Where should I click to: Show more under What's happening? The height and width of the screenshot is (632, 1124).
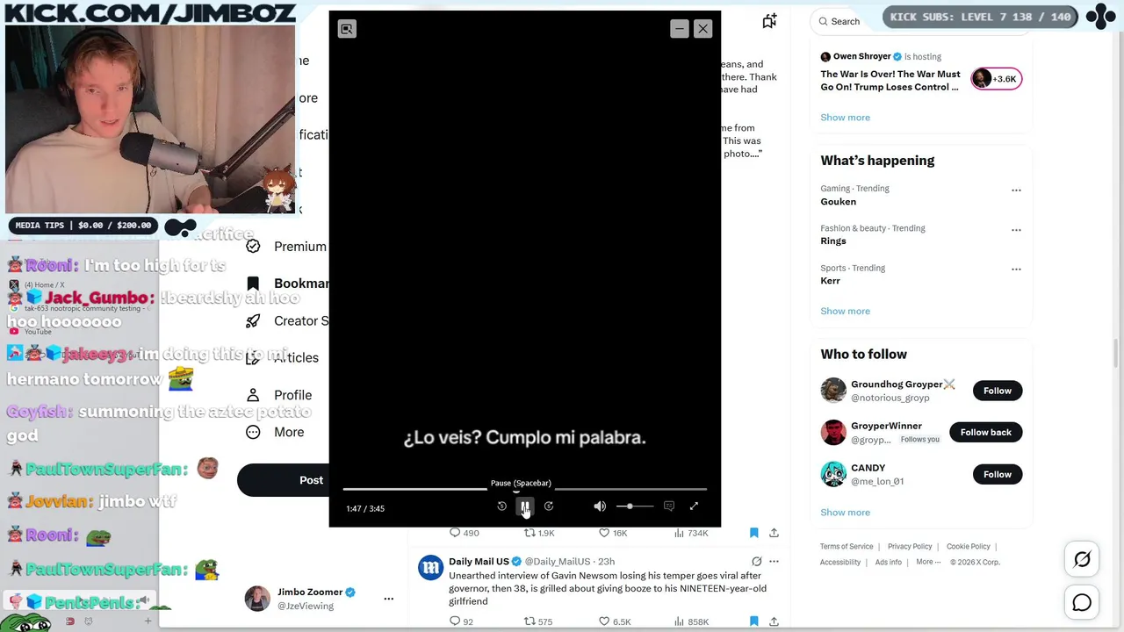[845, 311]
